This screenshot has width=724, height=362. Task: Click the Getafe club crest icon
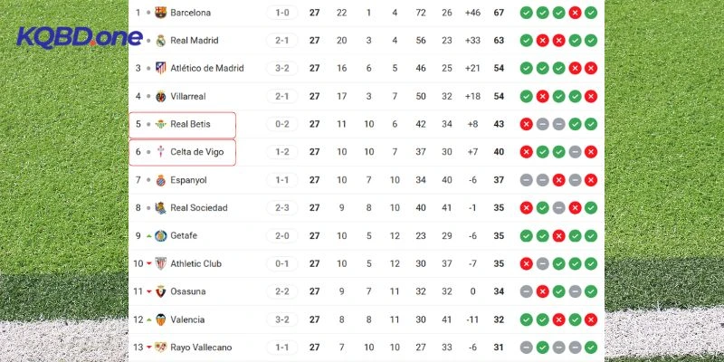(160, 236)
